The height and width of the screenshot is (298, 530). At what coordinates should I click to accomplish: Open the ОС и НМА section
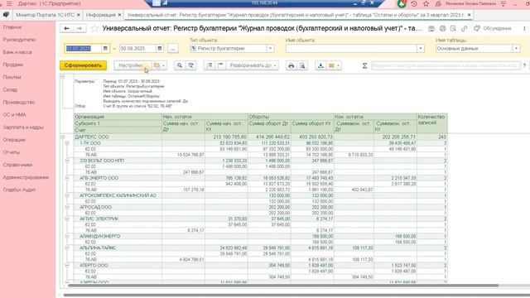pyautogui.click(x=15, y=114)
